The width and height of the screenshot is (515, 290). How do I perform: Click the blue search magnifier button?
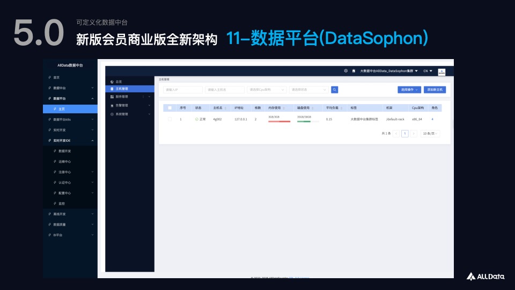pyautogui.click(x=335, y=90)
